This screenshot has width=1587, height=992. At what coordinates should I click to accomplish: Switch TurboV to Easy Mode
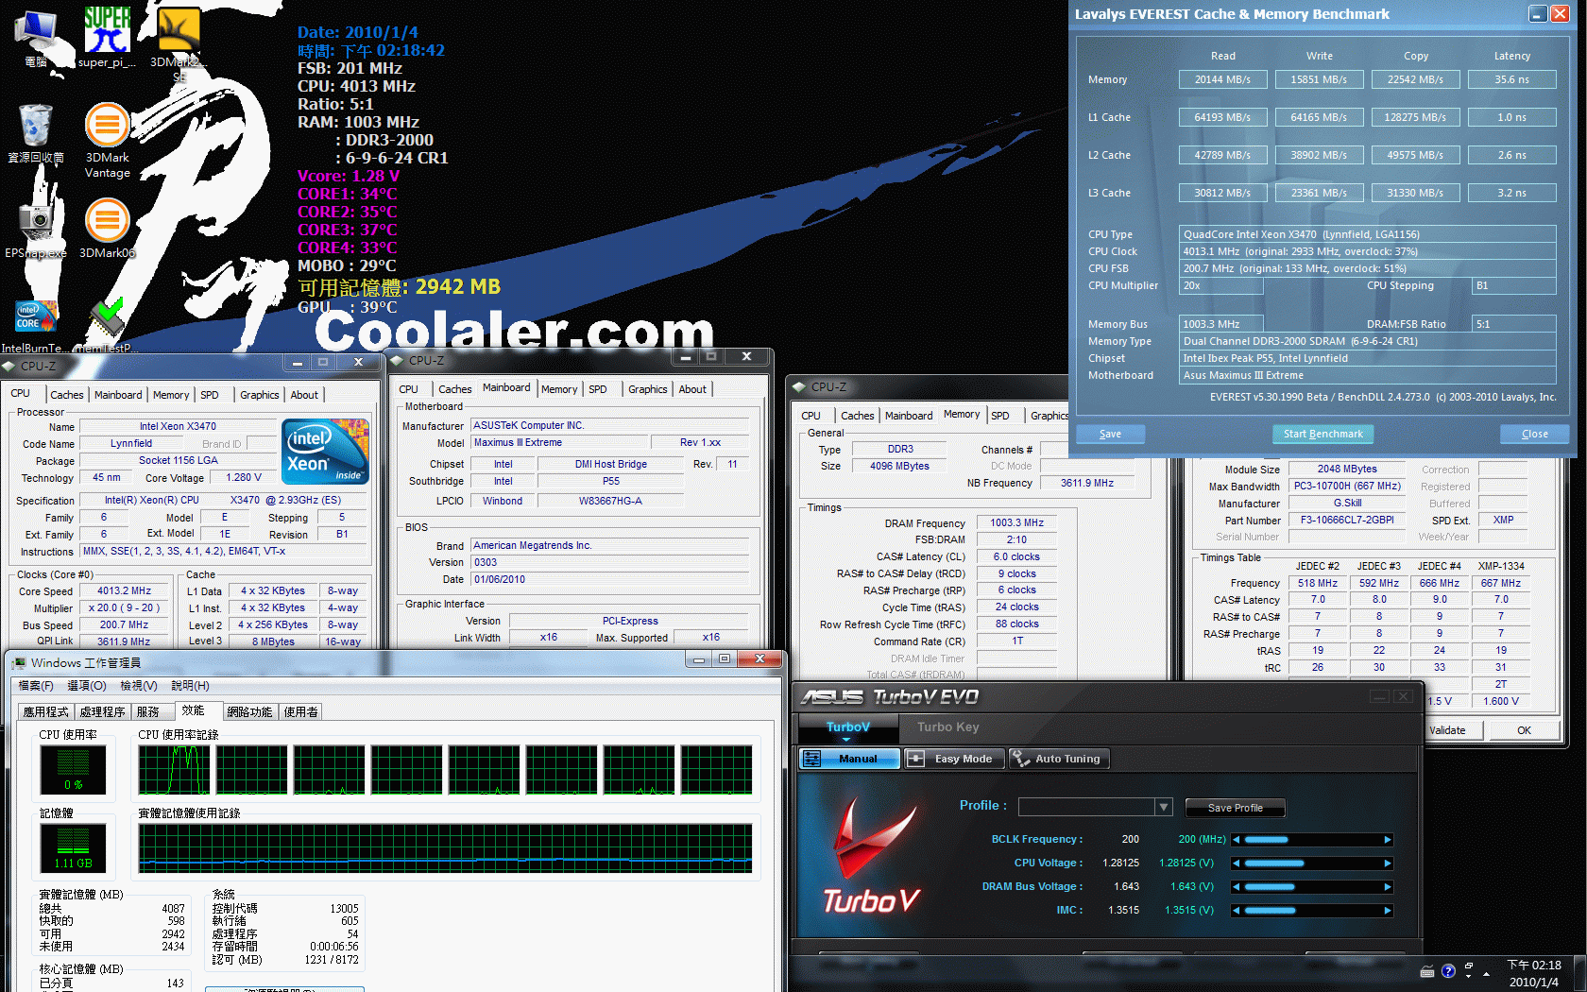click(x=953, y=759)
